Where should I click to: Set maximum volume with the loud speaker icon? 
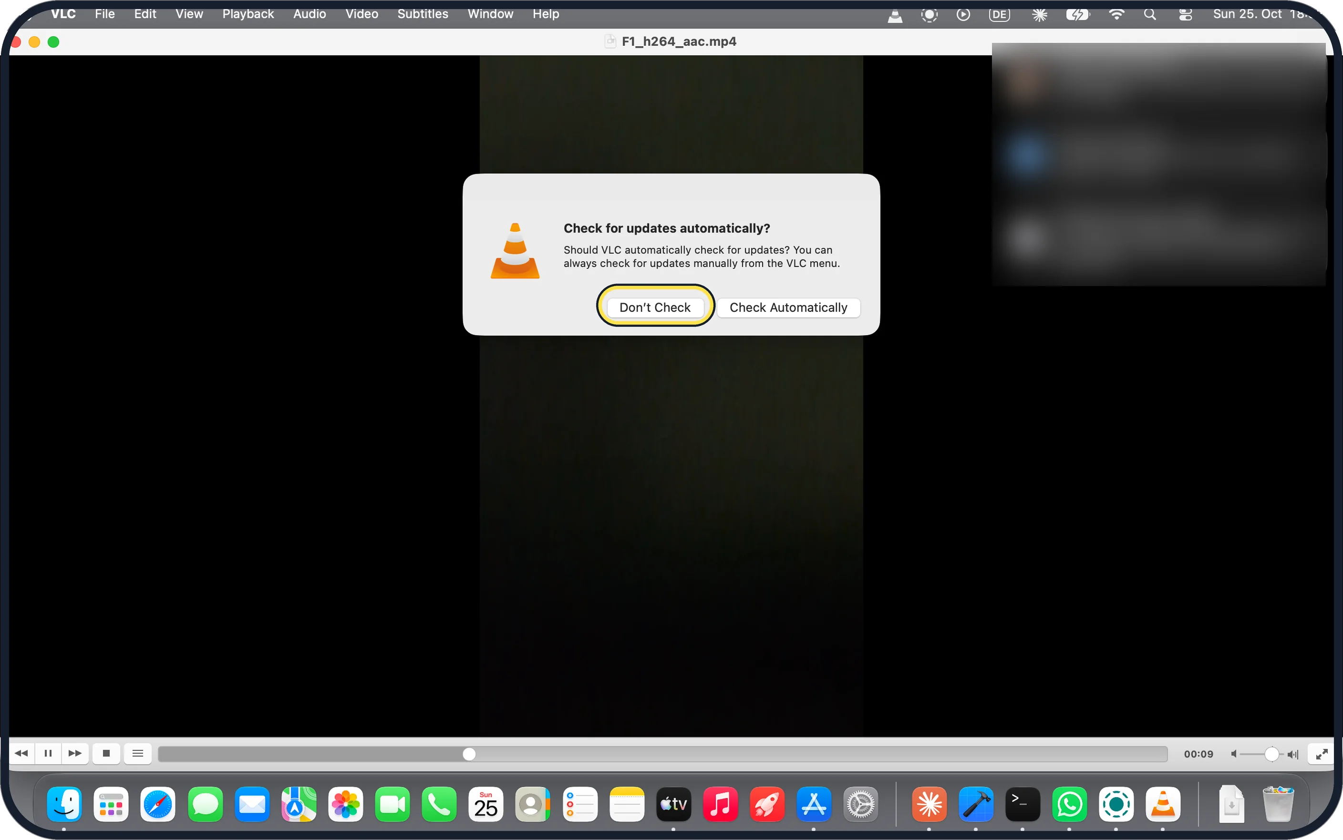point(1293,754)
